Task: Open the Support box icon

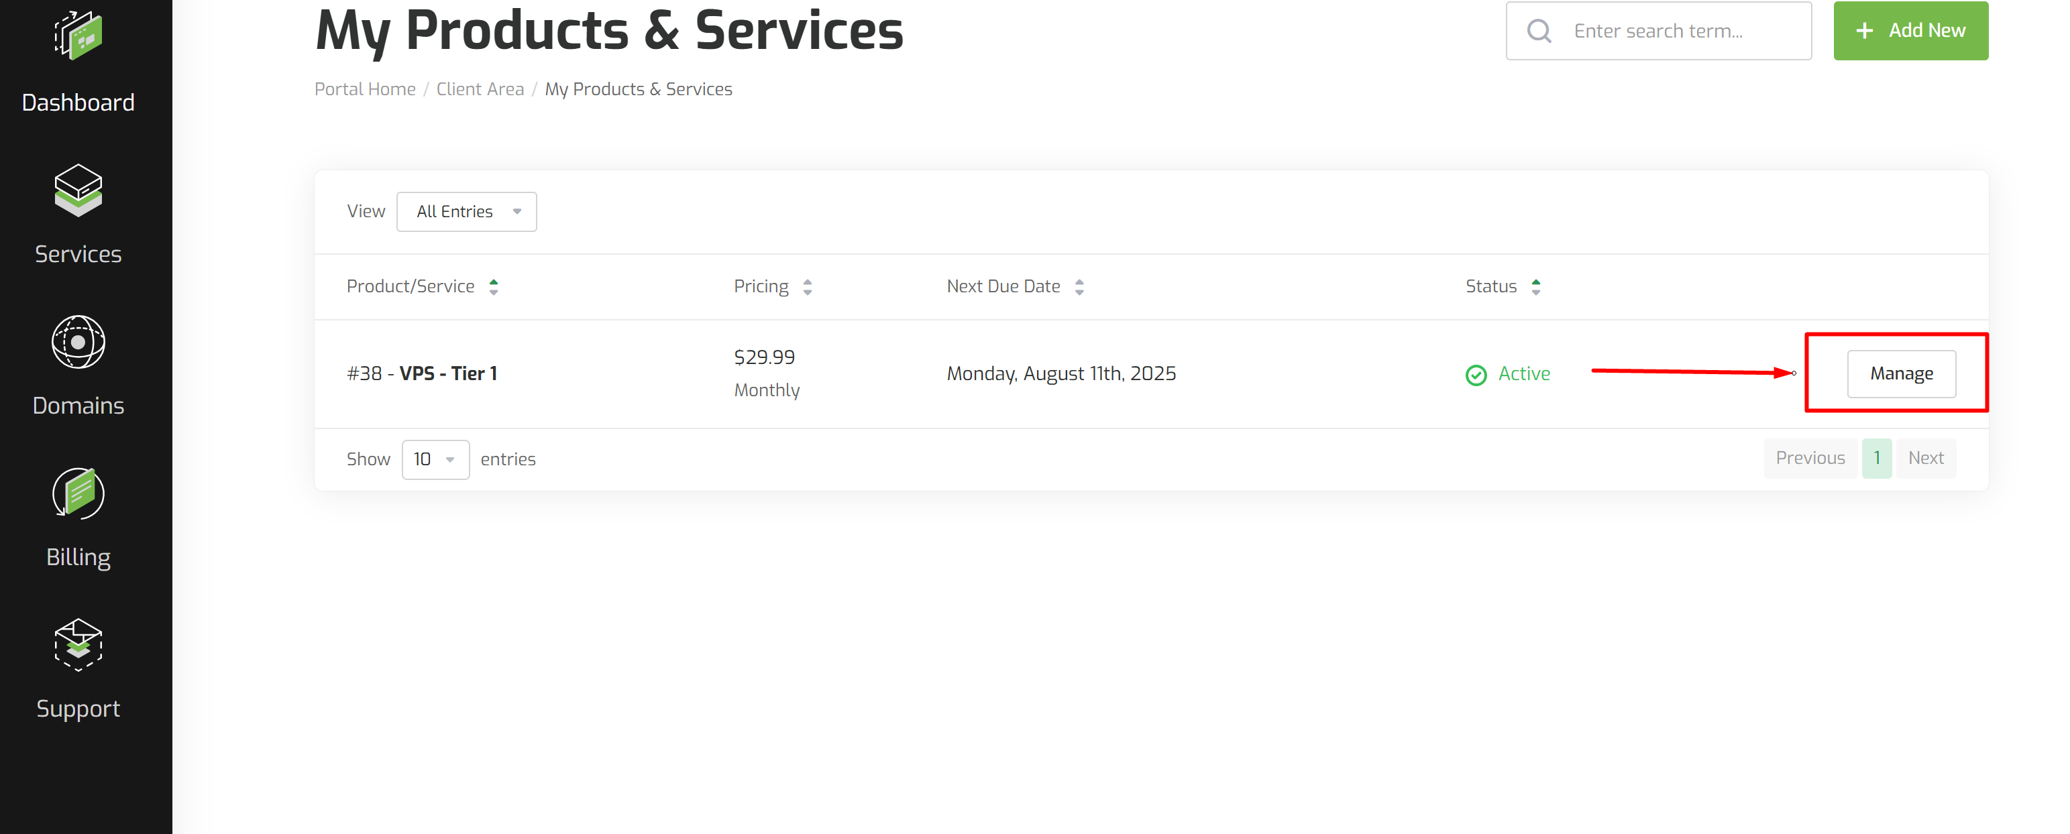Action: [78, 644]
